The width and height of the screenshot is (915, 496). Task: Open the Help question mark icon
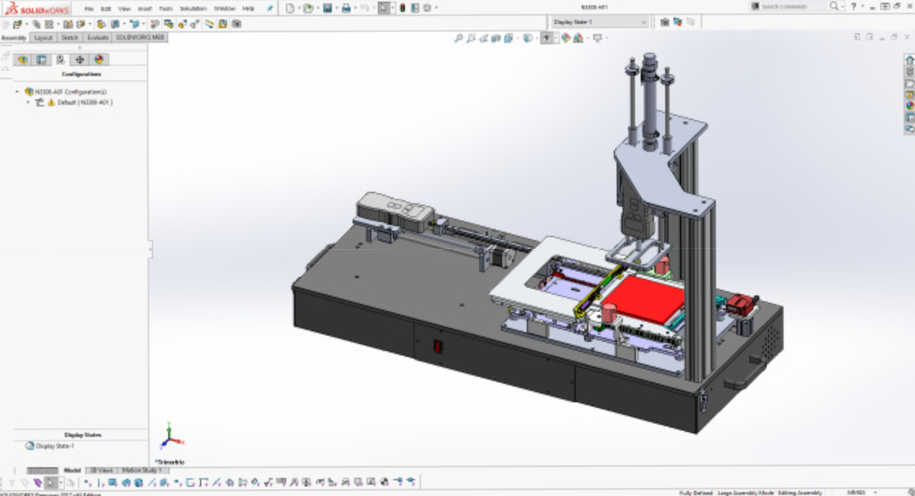click(x=853, y=7)
